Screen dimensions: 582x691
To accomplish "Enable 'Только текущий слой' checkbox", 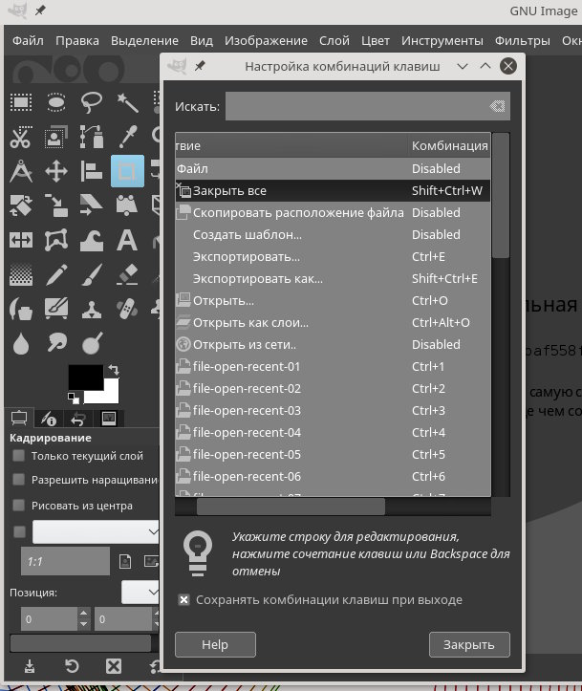I will 18,456.
